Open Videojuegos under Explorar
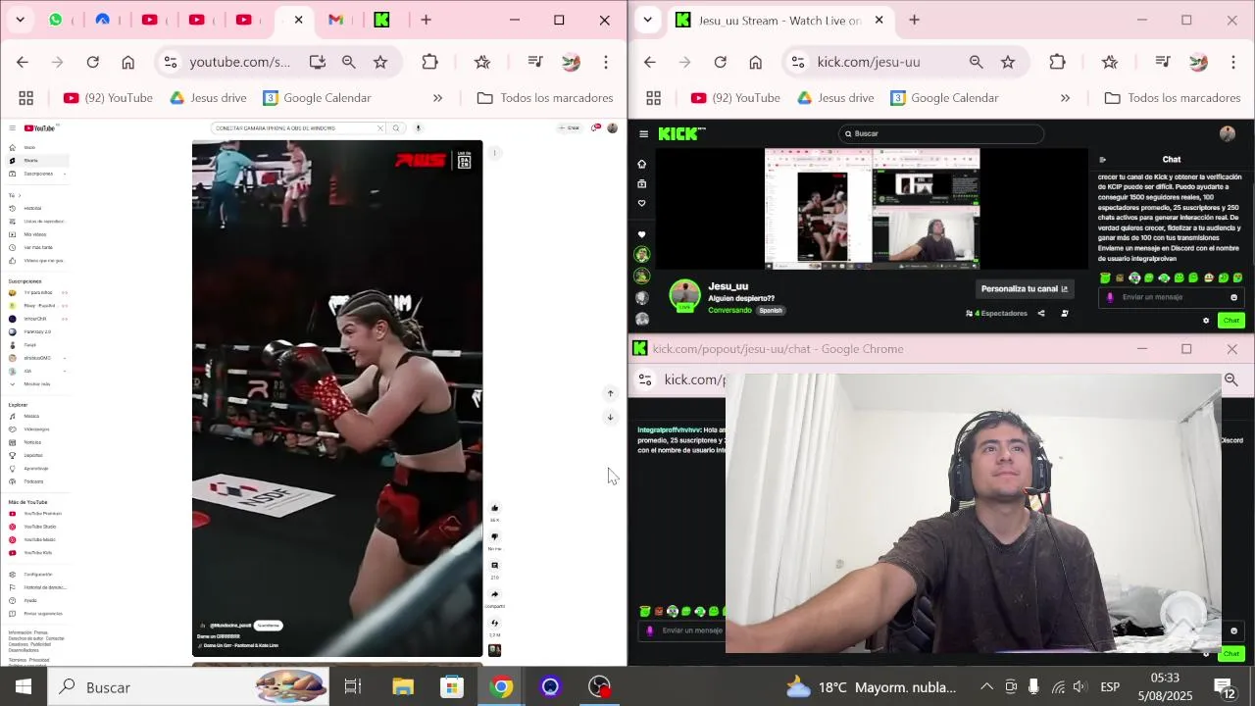Viewport: 1255px width, 706px height. (36, 429)
